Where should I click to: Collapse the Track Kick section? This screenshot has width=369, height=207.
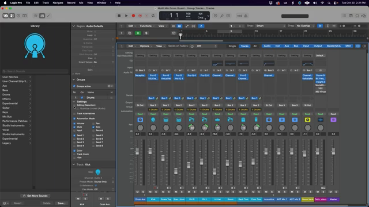[74, 164]
